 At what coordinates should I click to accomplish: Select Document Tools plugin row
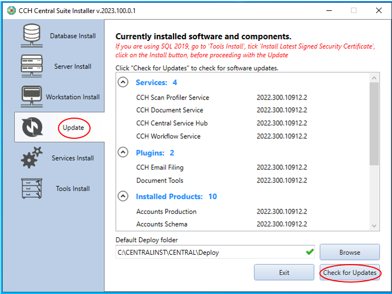[222, 180]
